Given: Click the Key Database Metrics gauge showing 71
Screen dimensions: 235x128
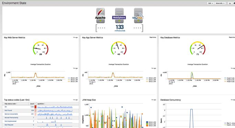Looking at the screenshot, I should tap(197, 48).
